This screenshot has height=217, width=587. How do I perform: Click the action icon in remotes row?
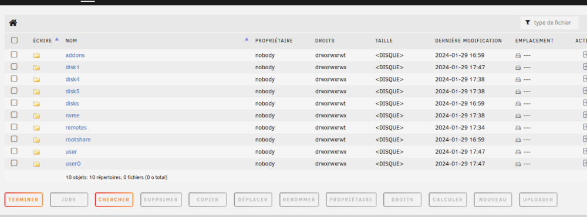point(585,127)
